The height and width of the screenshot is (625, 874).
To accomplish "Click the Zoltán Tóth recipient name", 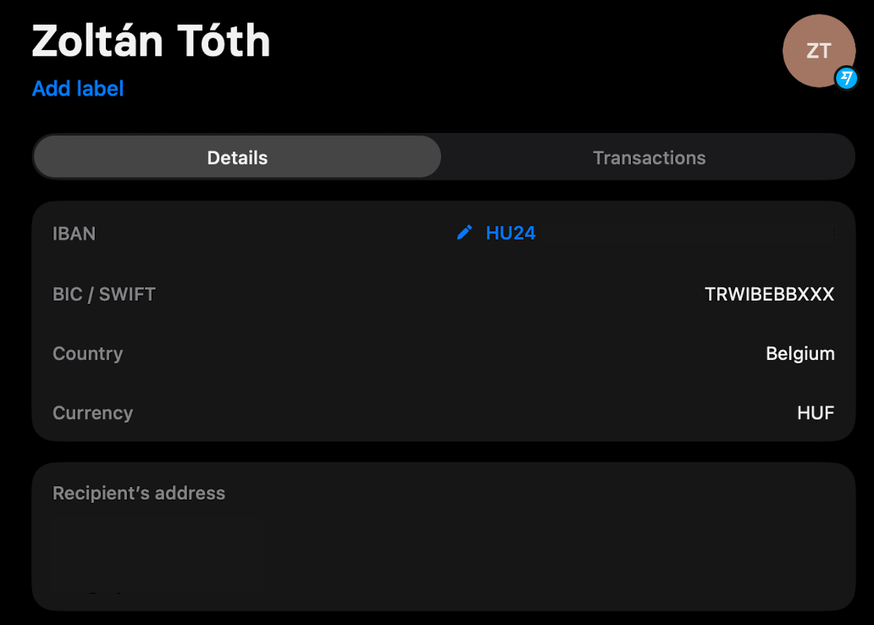I will pyautogui.click(x=151, y=40).
